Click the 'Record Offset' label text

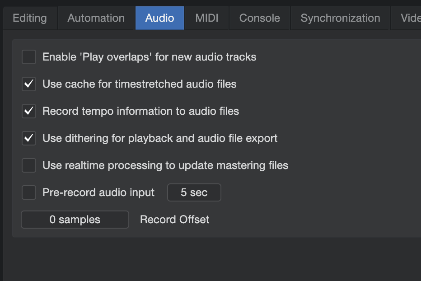pyautogui.click(x=174, y=220)
